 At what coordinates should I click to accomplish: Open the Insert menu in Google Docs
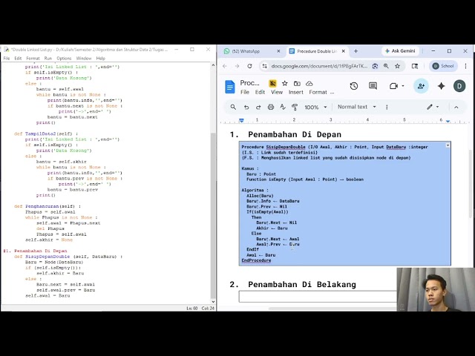coord(295,92)
